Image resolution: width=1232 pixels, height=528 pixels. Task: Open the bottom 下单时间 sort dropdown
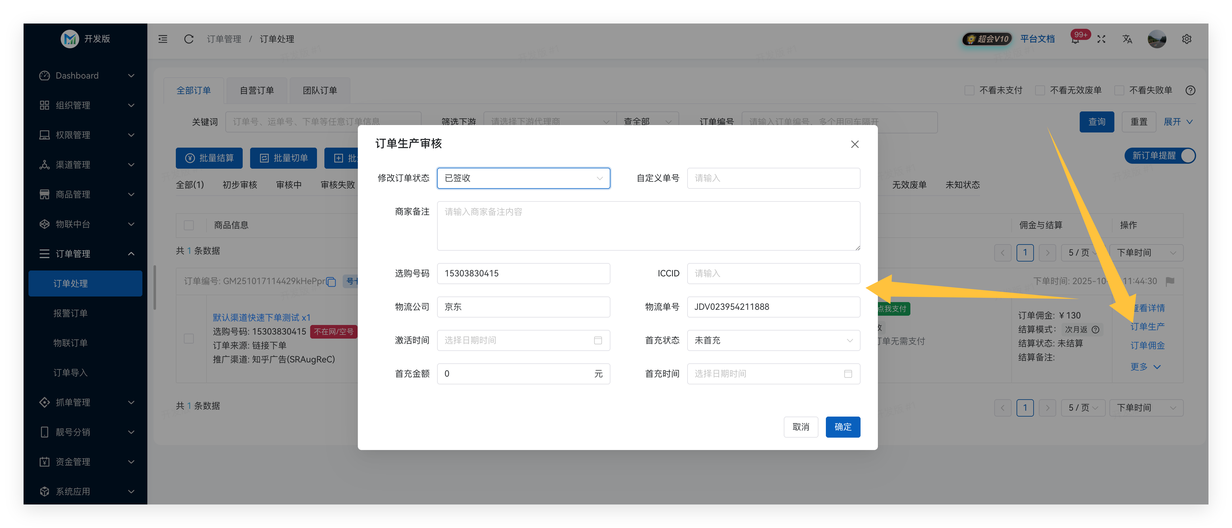tap(1146, 408)
